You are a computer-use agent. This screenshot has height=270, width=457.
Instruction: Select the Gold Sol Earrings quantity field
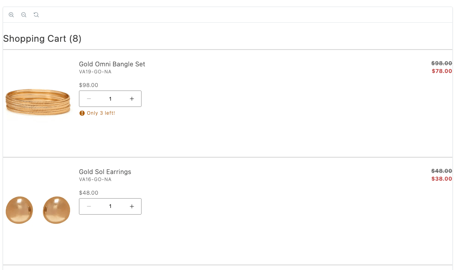[x=110, y=206]
